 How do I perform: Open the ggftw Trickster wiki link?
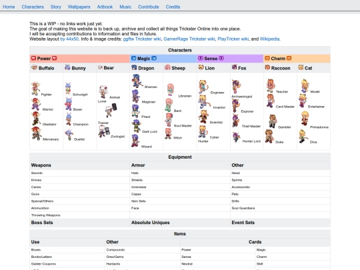142,39
